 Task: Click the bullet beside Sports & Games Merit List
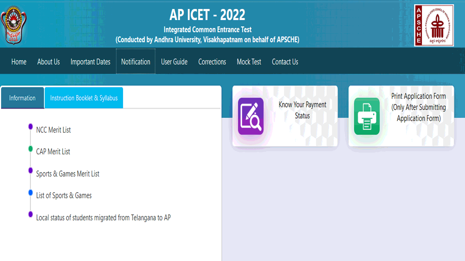[31, 170]
